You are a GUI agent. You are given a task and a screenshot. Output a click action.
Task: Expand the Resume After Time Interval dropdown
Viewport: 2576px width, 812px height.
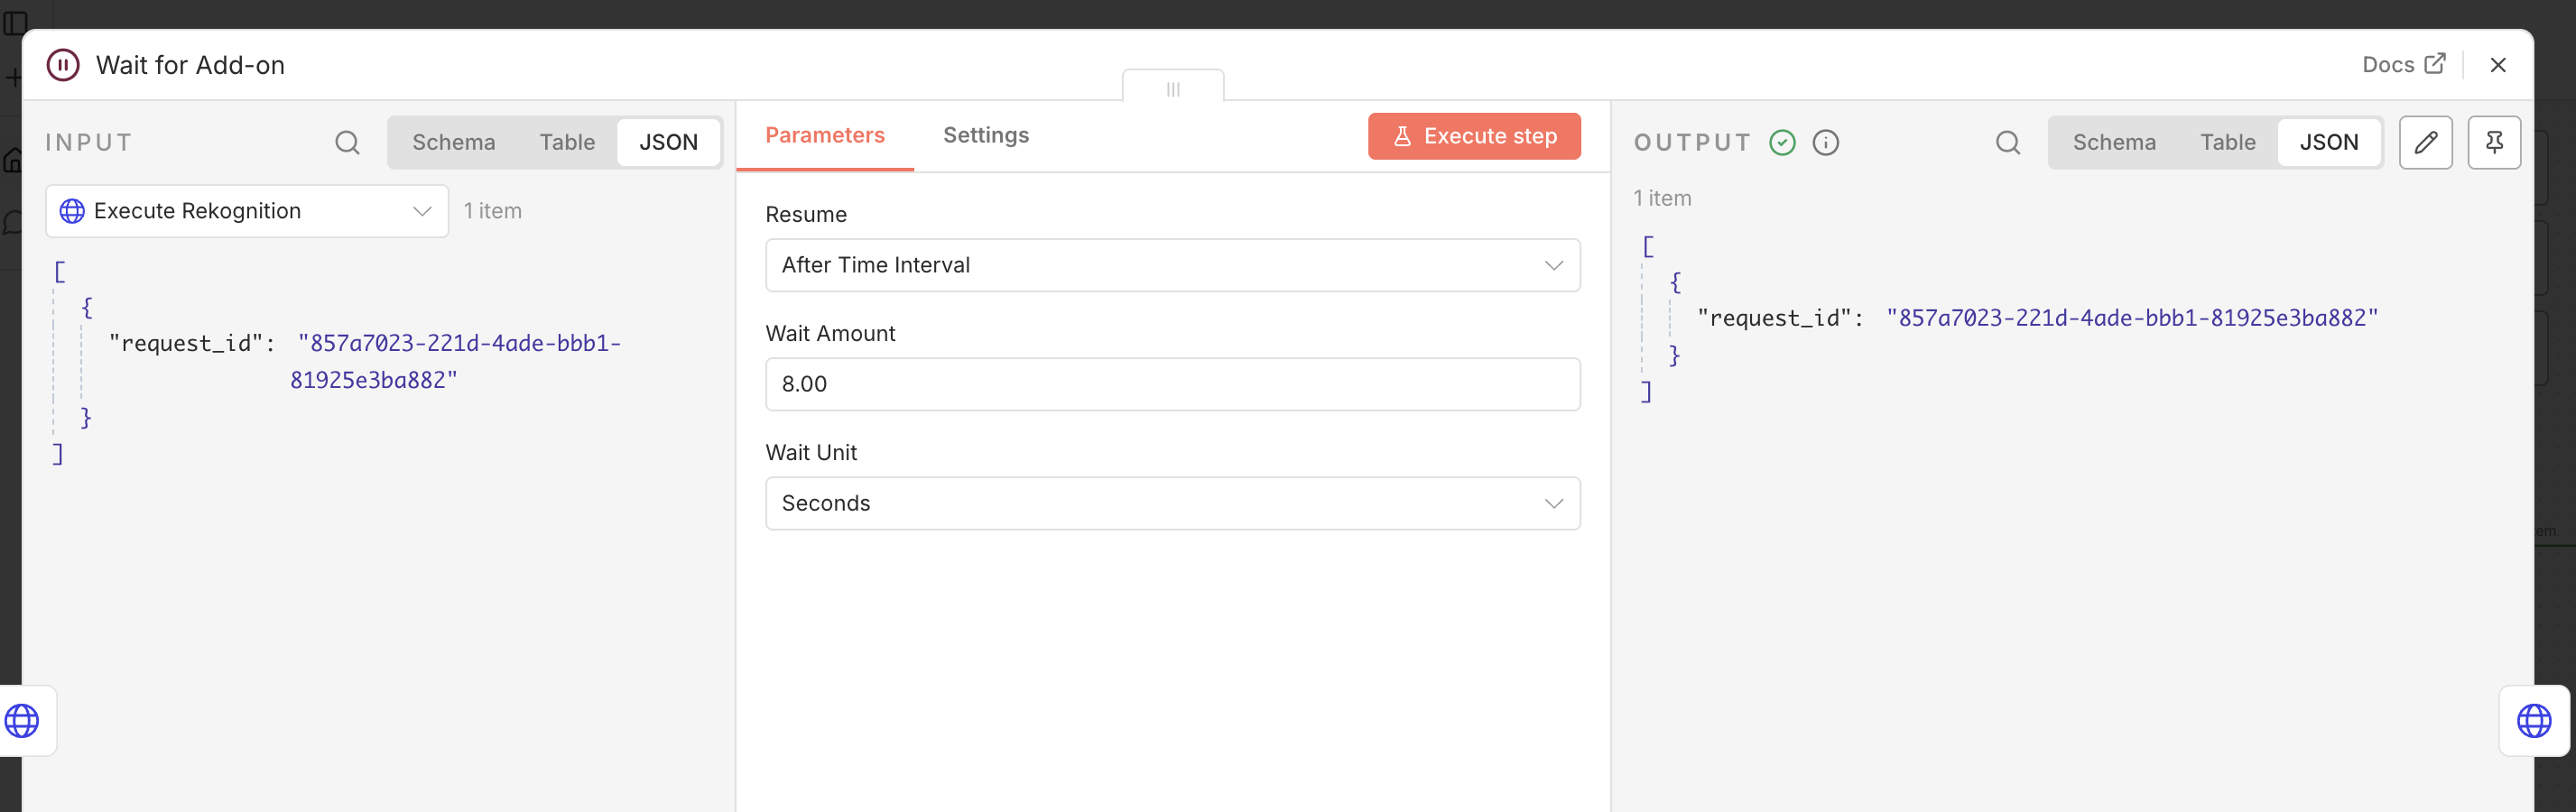click(x=1173, y=265)
